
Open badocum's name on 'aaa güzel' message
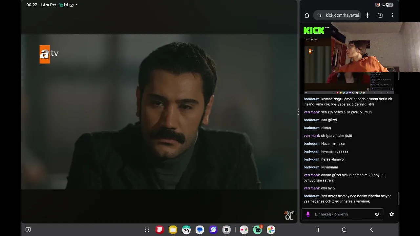312,120
